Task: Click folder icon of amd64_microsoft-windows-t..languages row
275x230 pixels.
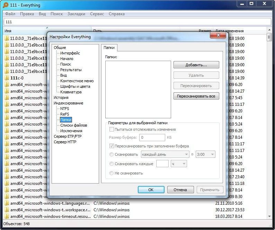Action: (x=7, y=203)
